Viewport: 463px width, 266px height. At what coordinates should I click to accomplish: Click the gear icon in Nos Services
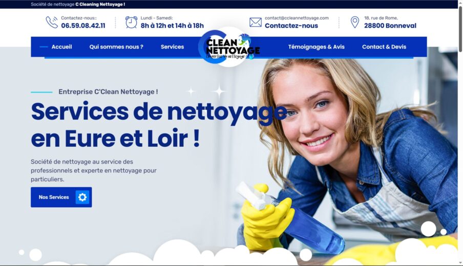click(x=82, y=197)
